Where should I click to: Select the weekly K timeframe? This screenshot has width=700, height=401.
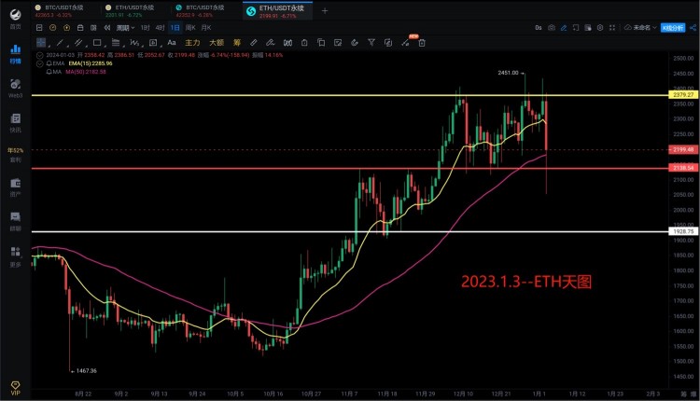click(190, 28)
